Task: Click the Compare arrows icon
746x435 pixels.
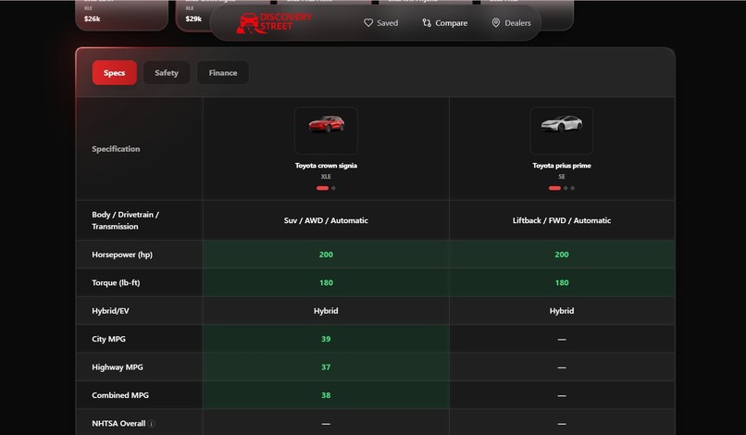Action: pyautogui.click(x=427, y=23)
